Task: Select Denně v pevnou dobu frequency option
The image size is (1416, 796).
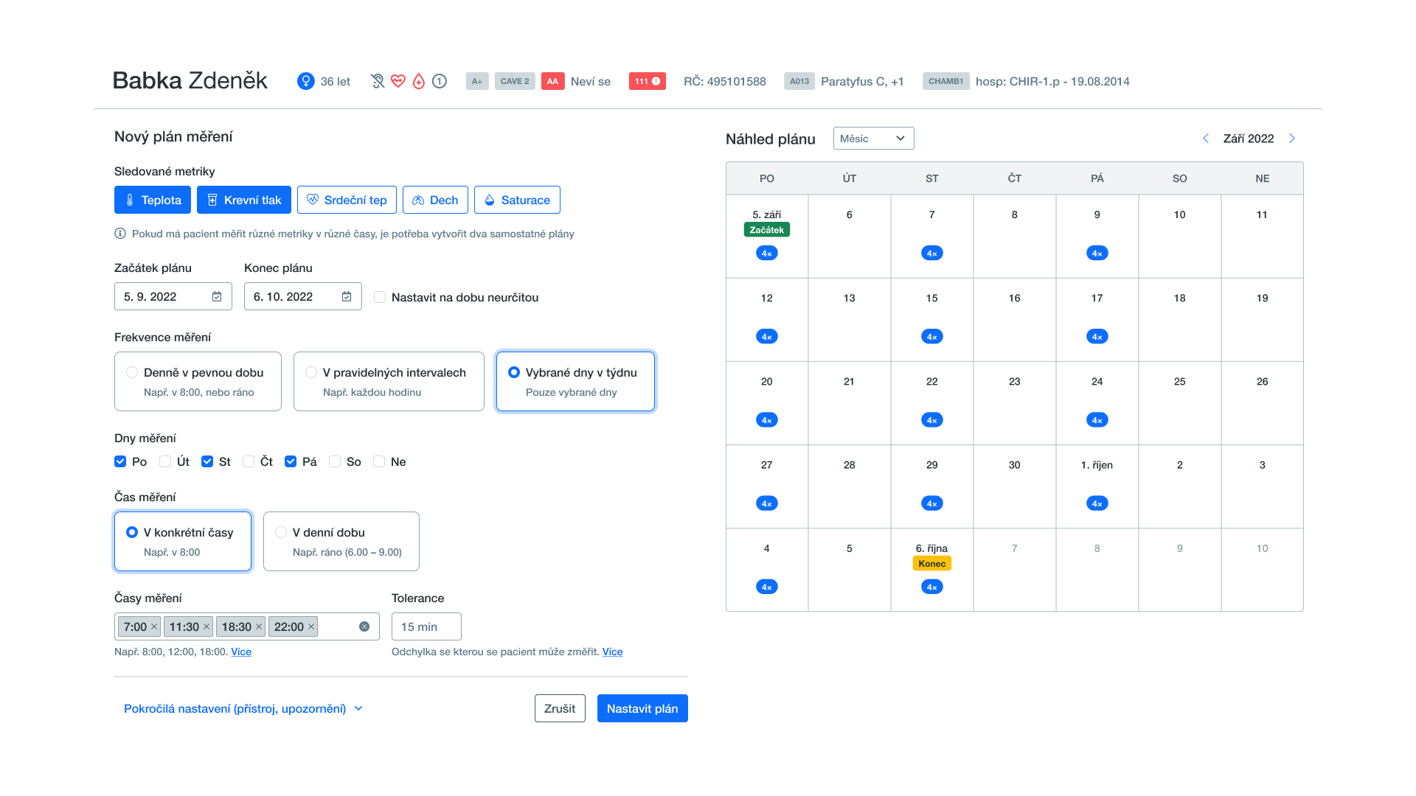Action: coord(198,381)
